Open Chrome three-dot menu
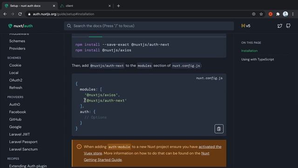 [x=293, y=14]
